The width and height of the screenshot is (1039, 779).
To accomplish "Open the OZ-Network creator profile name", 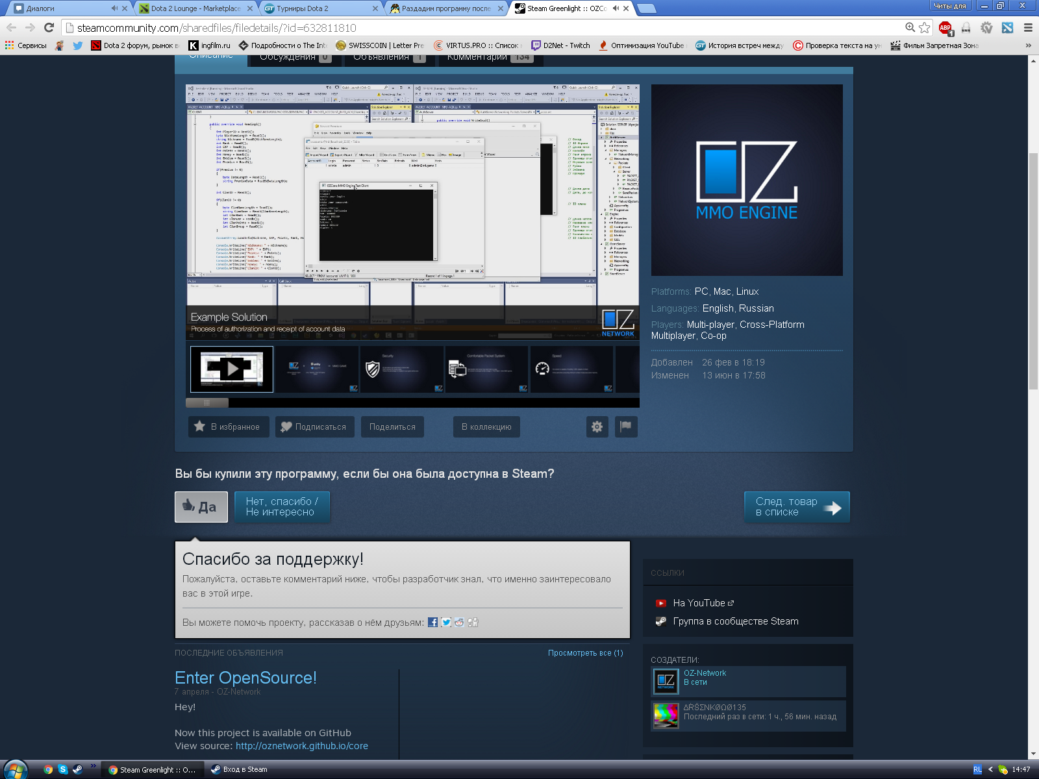I will tap(705, 673).
